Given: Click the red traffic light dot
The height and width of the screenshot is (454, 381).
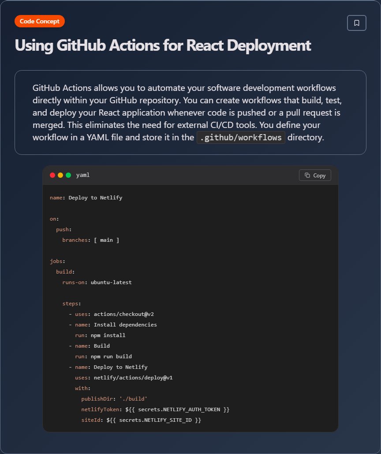Looking at the screenshot, I should (52, 175).
